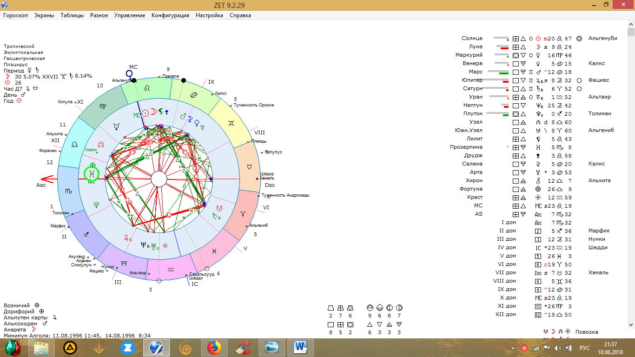Click the Scorpio sign glyph in the zodiac ring
635x357 pixels.
[x=68, y=191]
